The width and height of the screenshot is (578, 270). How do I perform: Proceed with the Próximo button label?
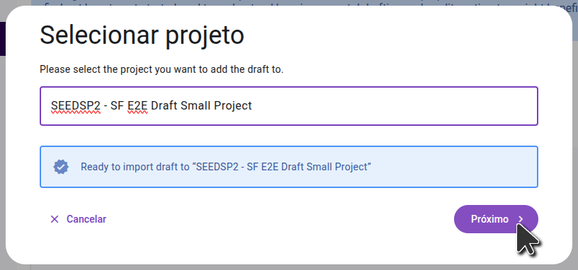click(489, 219)
